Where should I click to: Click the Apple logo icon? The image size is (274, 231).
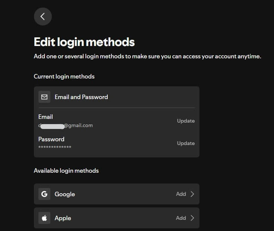44,218
